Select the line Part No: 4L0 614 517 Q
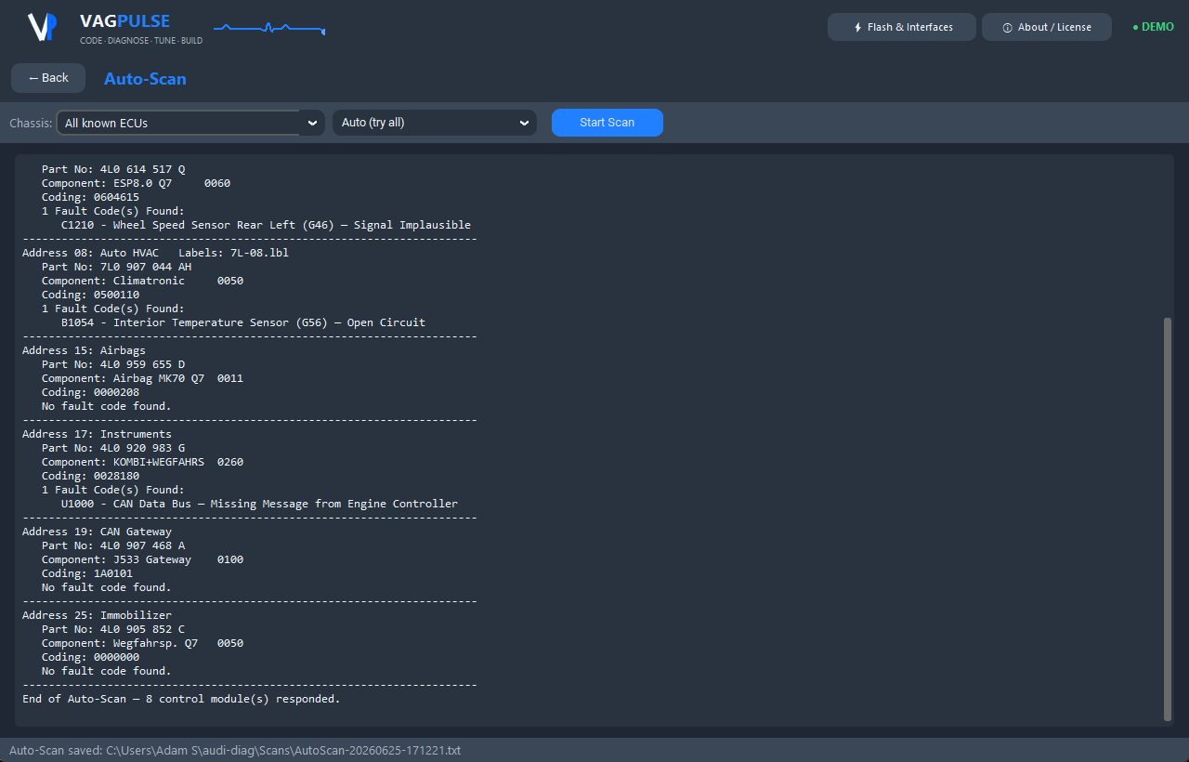 tap(113, 169)
